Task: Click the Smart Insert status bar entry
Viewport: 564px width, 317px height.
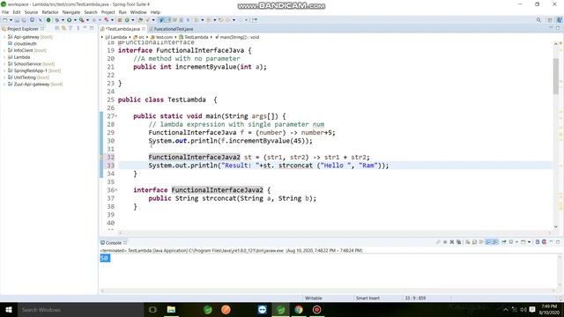Action: pos(367,298)
